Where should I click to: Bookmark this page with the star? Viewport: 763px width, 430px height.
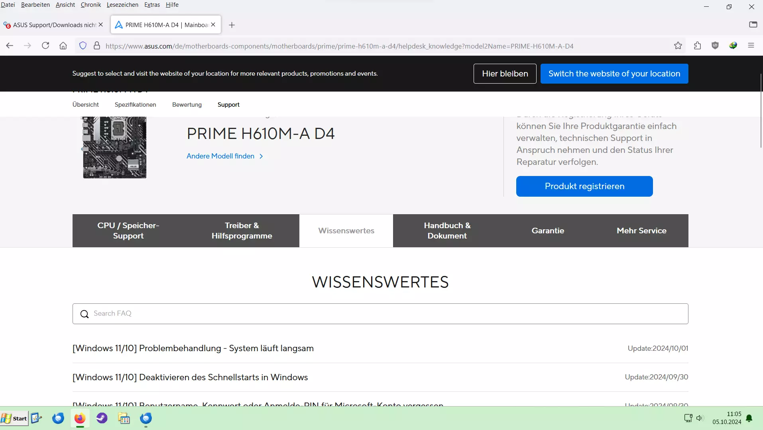pos(678,46)
